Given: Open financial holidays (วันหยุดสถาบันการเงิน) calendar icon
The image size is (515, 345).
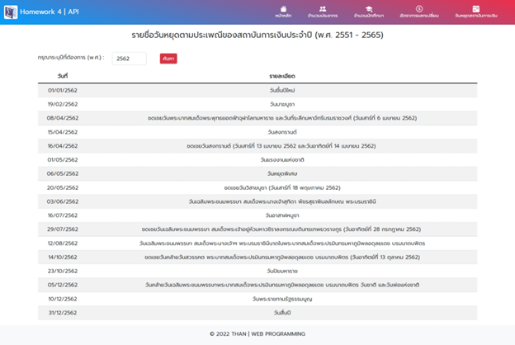Looking at the screenshot, I should (x=476, y=9).
